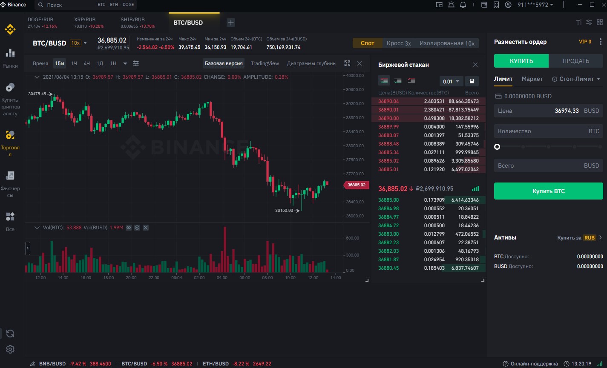Screen dimensions: 607x368
Task: Click the user profile avatar icon
Action: (508, 5)
